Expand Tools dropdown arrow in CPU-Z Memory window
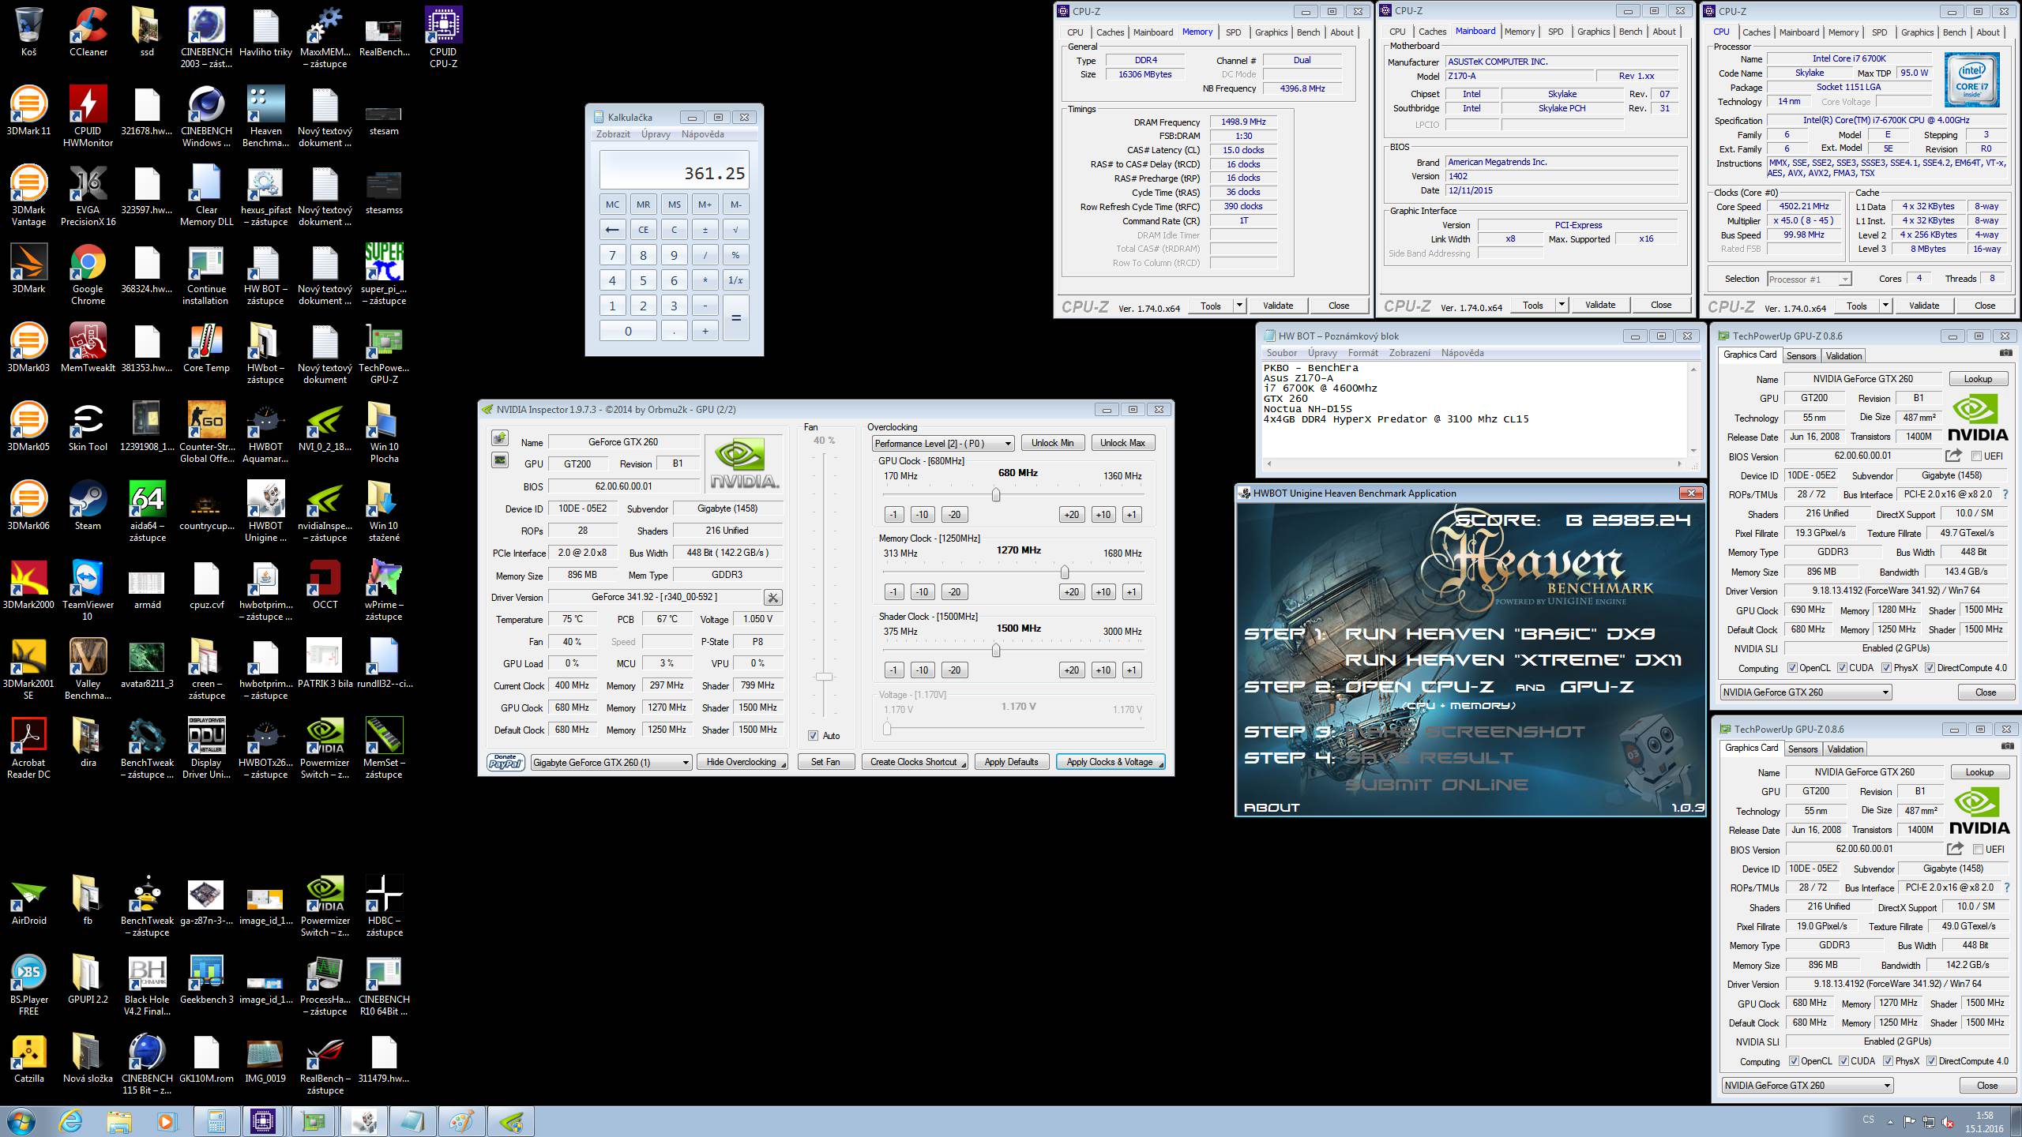Screen dimensions: 2022x1137 click(1239, 306)
